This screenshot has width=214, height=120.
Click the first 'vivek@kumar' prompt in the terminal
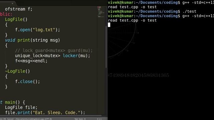coord(120,2)
